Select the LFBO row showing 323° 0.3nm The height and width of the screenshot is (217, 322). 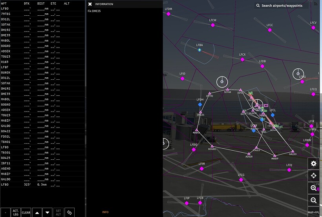click(x=42, y=185)
